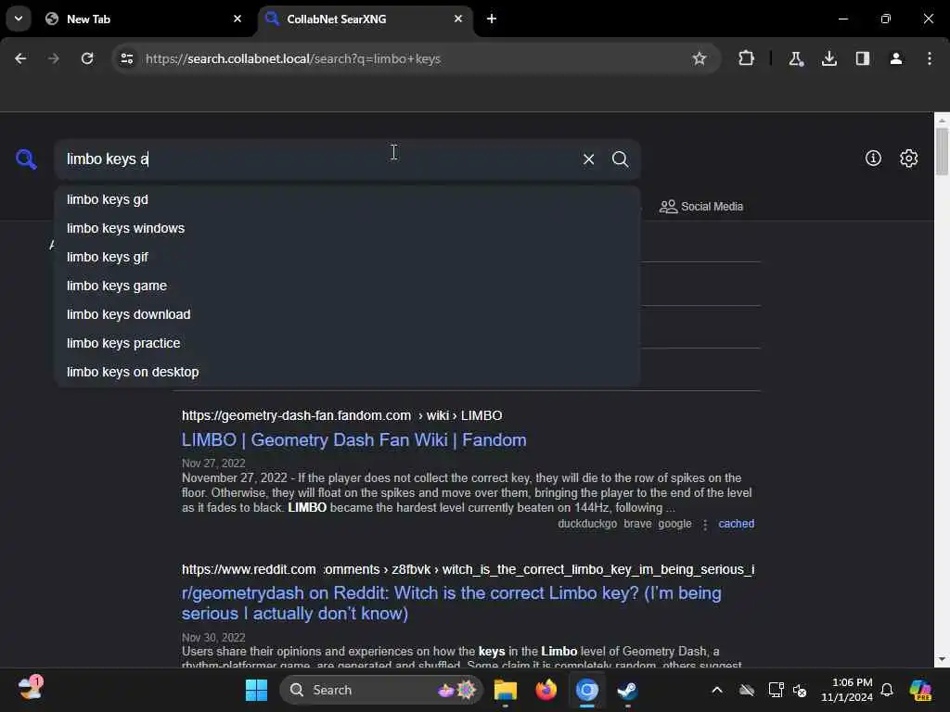Choose suggestion limbo keys gd

pyautogui.click(x=347, y=200)
